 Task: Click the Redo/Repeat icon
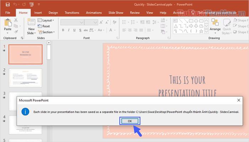pyautogui.click(x=24, y=4)
